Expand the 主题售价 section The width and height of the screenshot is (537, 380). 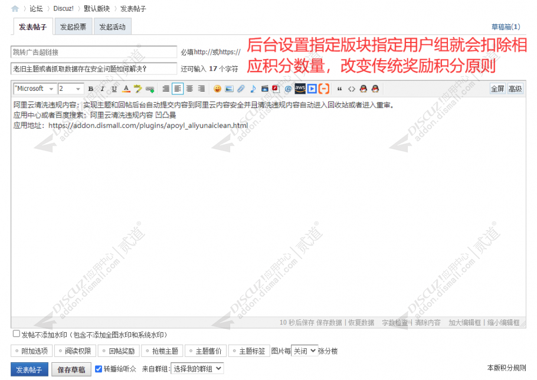[205, 351]
